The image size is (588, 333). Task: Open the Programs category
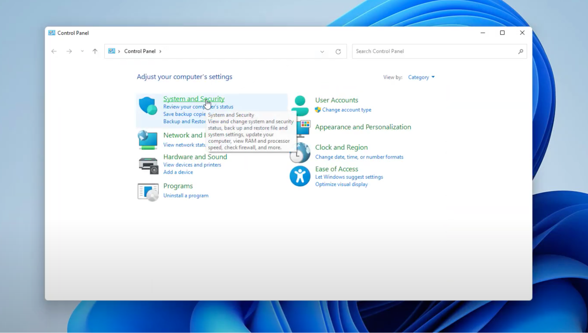point(178,186)
